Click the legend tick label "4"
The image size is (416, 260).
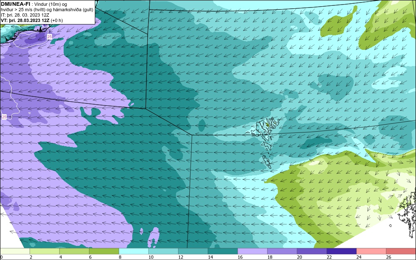click(61, 257)
